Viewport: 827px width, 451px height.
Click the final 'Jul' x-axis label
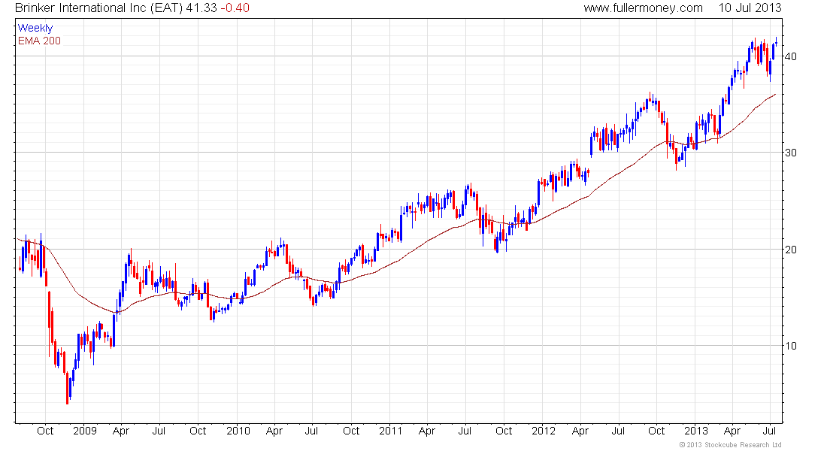770,431
